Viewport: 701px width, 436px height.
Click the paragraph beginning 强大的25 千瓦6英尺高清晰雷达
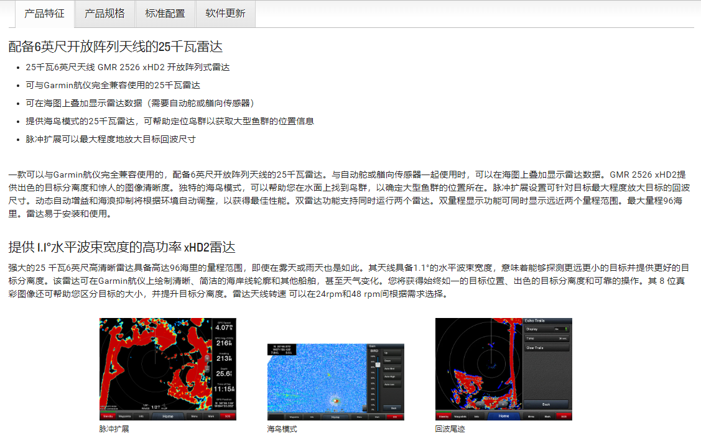pos(349,281)
